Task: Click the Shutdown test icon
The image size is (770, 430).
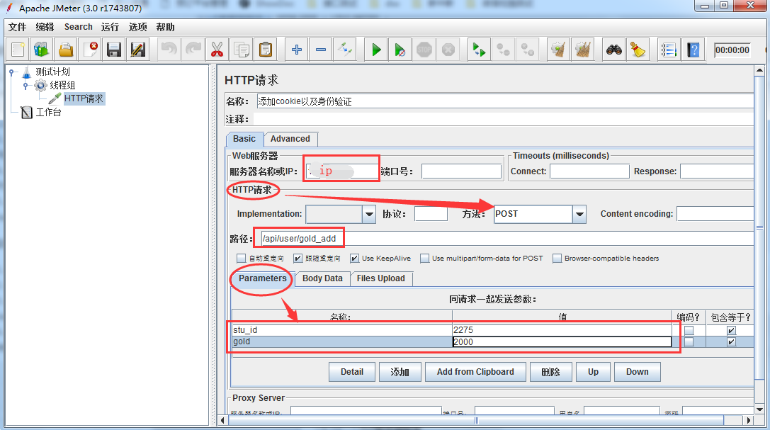Action: tap(448, 50)
